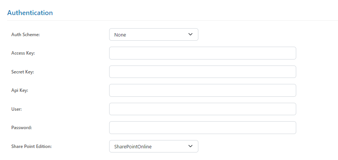Click the 'Api Key:' label
338x160 pixels.
20,90
